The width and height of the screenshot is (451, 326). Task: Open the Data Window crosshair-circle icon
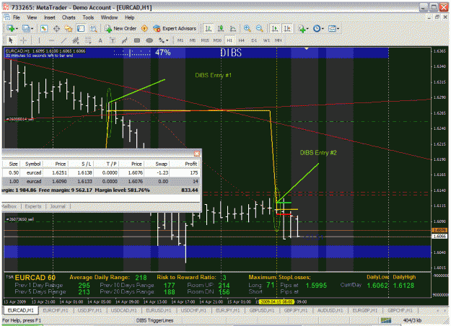pos(56,28)
